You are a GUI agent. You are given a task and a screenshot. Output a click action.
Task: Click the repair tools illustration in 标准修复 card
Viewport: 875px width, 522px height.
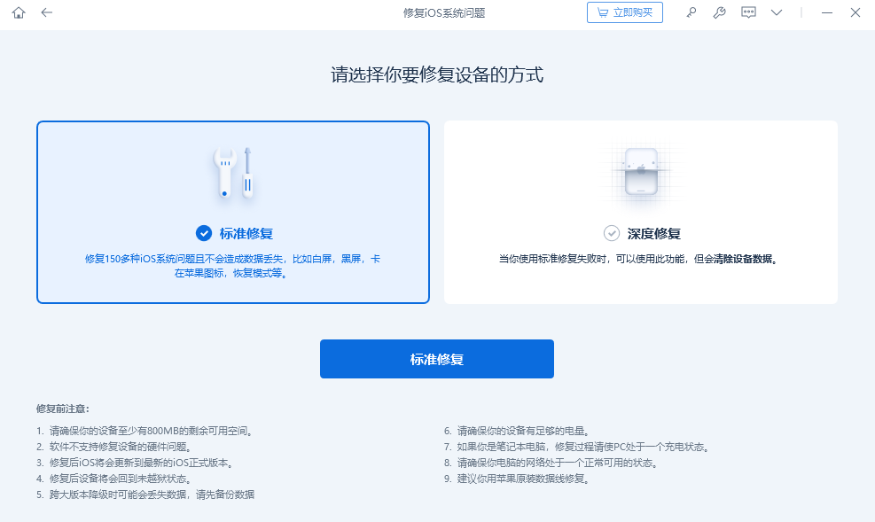click(x=233, y=174)
